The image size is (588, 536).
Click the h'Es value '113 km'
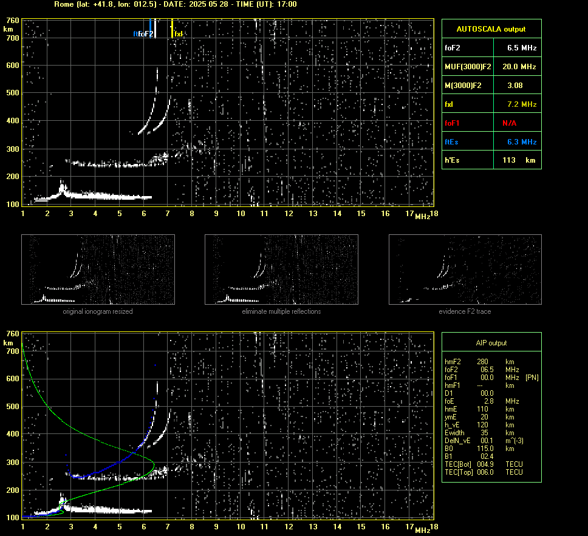coord(519,160)
